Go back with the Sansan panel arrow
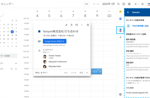Screen dimensions: 150x98 pyautogui.click(x=128, y=12)
